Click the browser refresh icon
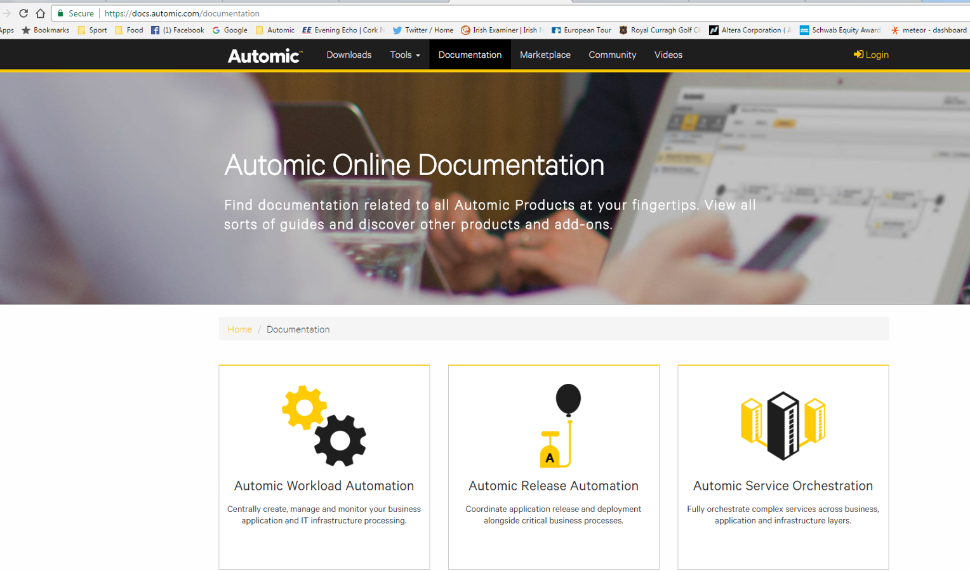 (23, 13)
